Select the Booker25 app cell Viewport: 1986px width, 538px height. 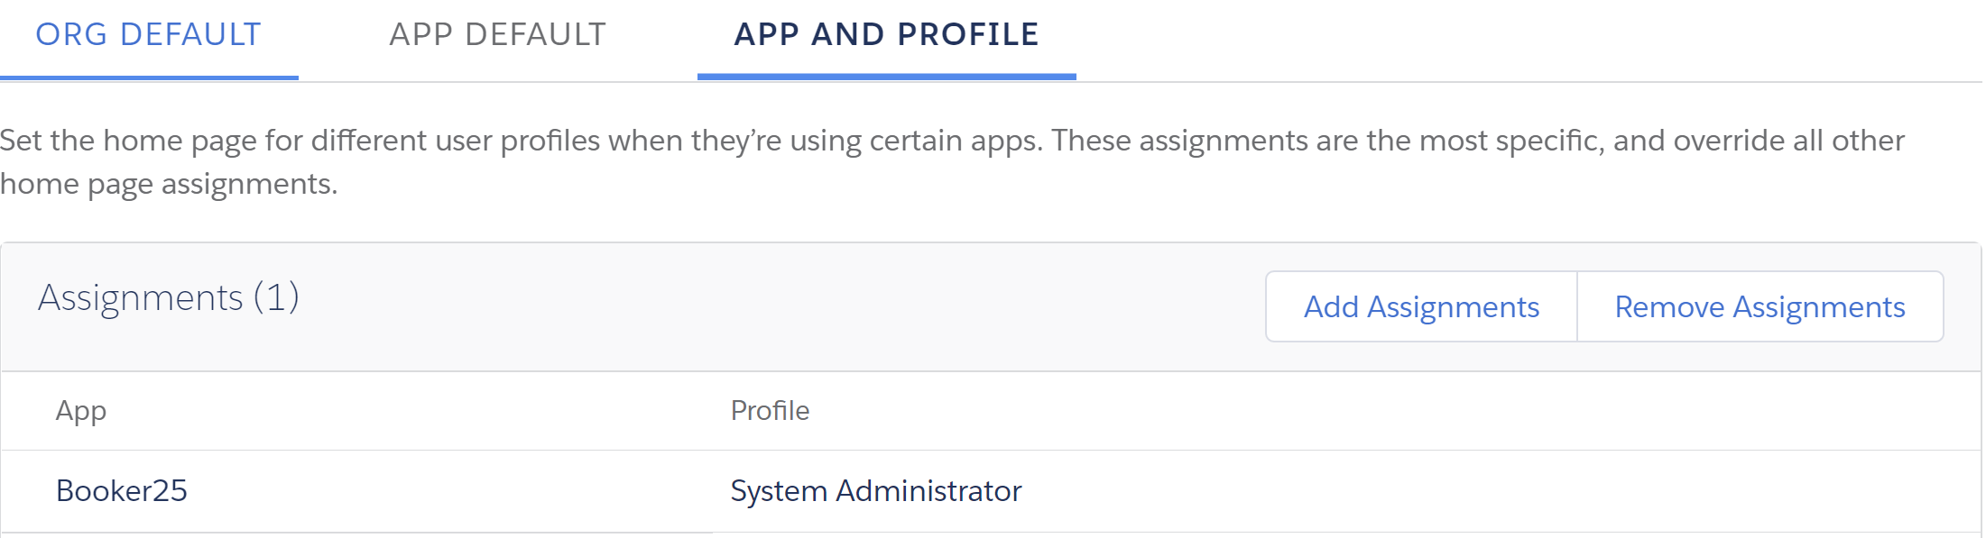click(x=122, y=491)
